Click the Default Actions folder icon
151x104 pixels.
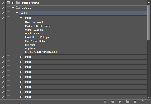pyautogui.click(x=18, y=3)
